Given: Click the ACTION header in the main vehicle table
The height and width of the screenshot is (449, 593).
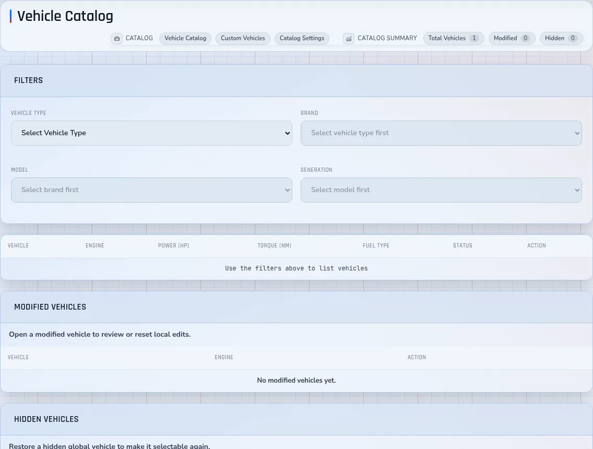Looking at the screenshot, I should pos(537,245).
